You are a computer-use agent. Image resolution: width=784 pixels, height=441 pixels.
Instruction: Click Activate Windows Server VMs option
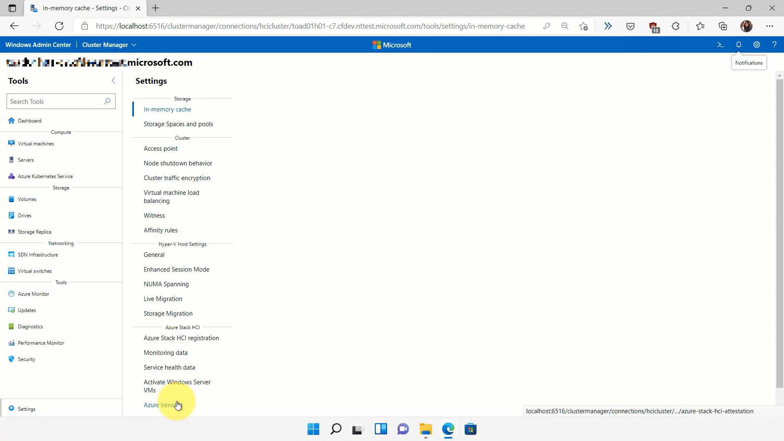(x=177, y=386)
